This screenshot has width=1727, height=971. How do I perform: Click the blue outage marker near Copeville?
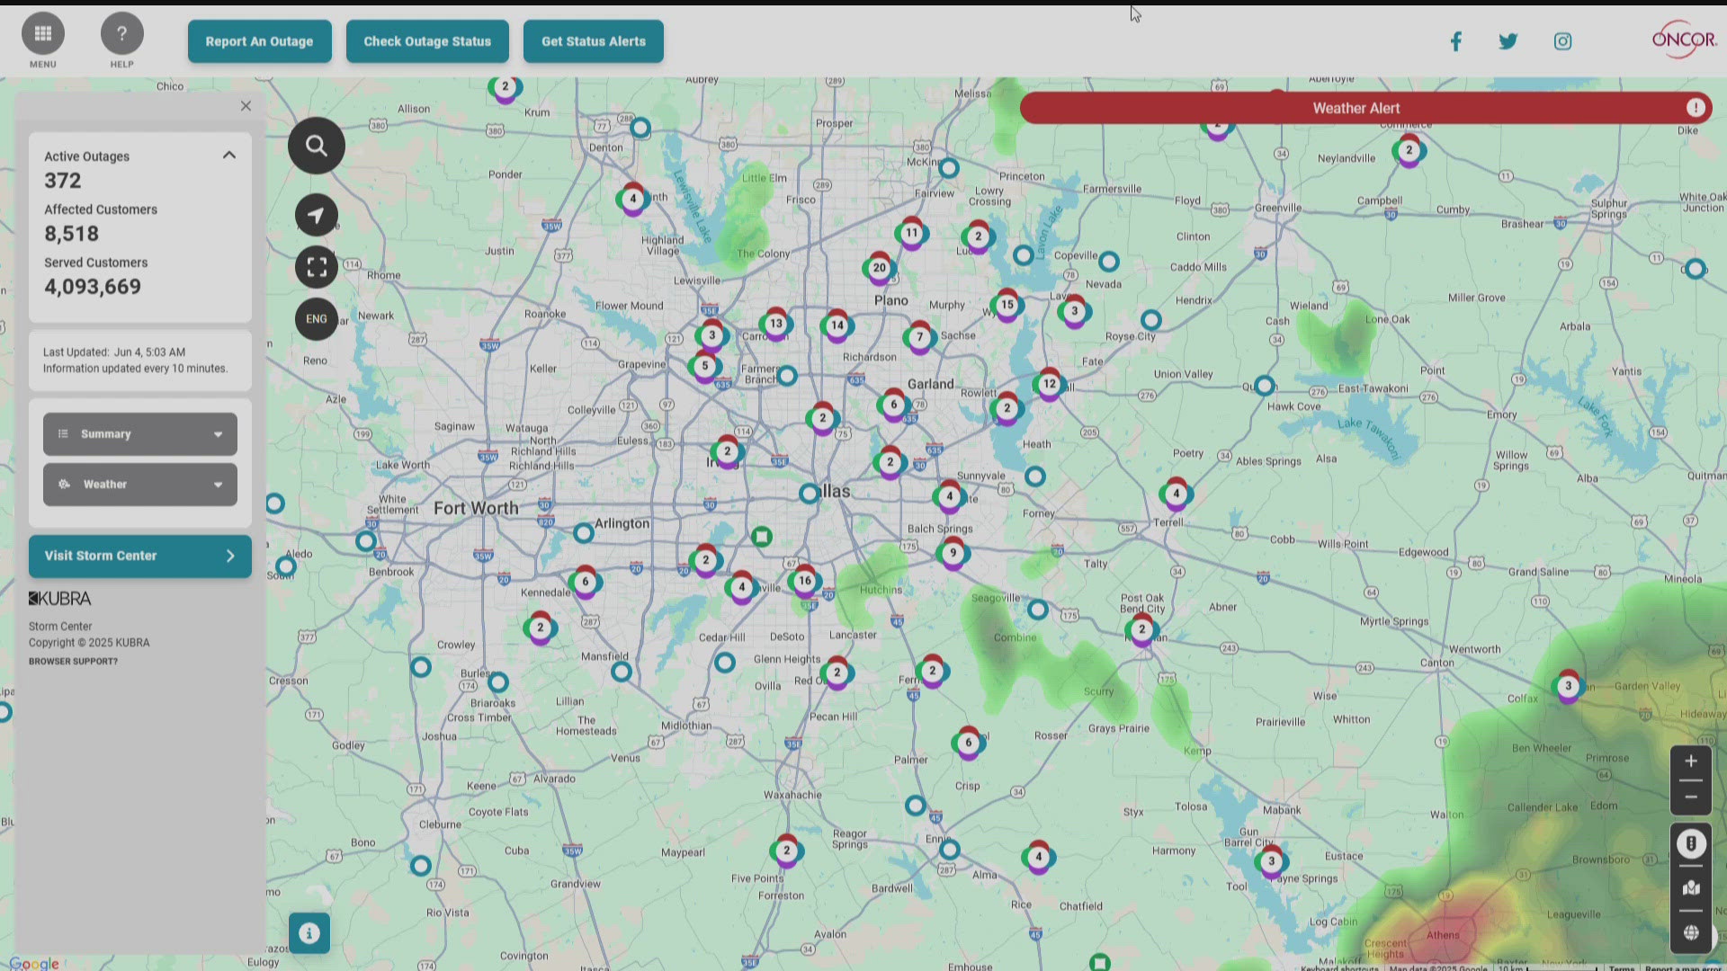click(1109, 262)
